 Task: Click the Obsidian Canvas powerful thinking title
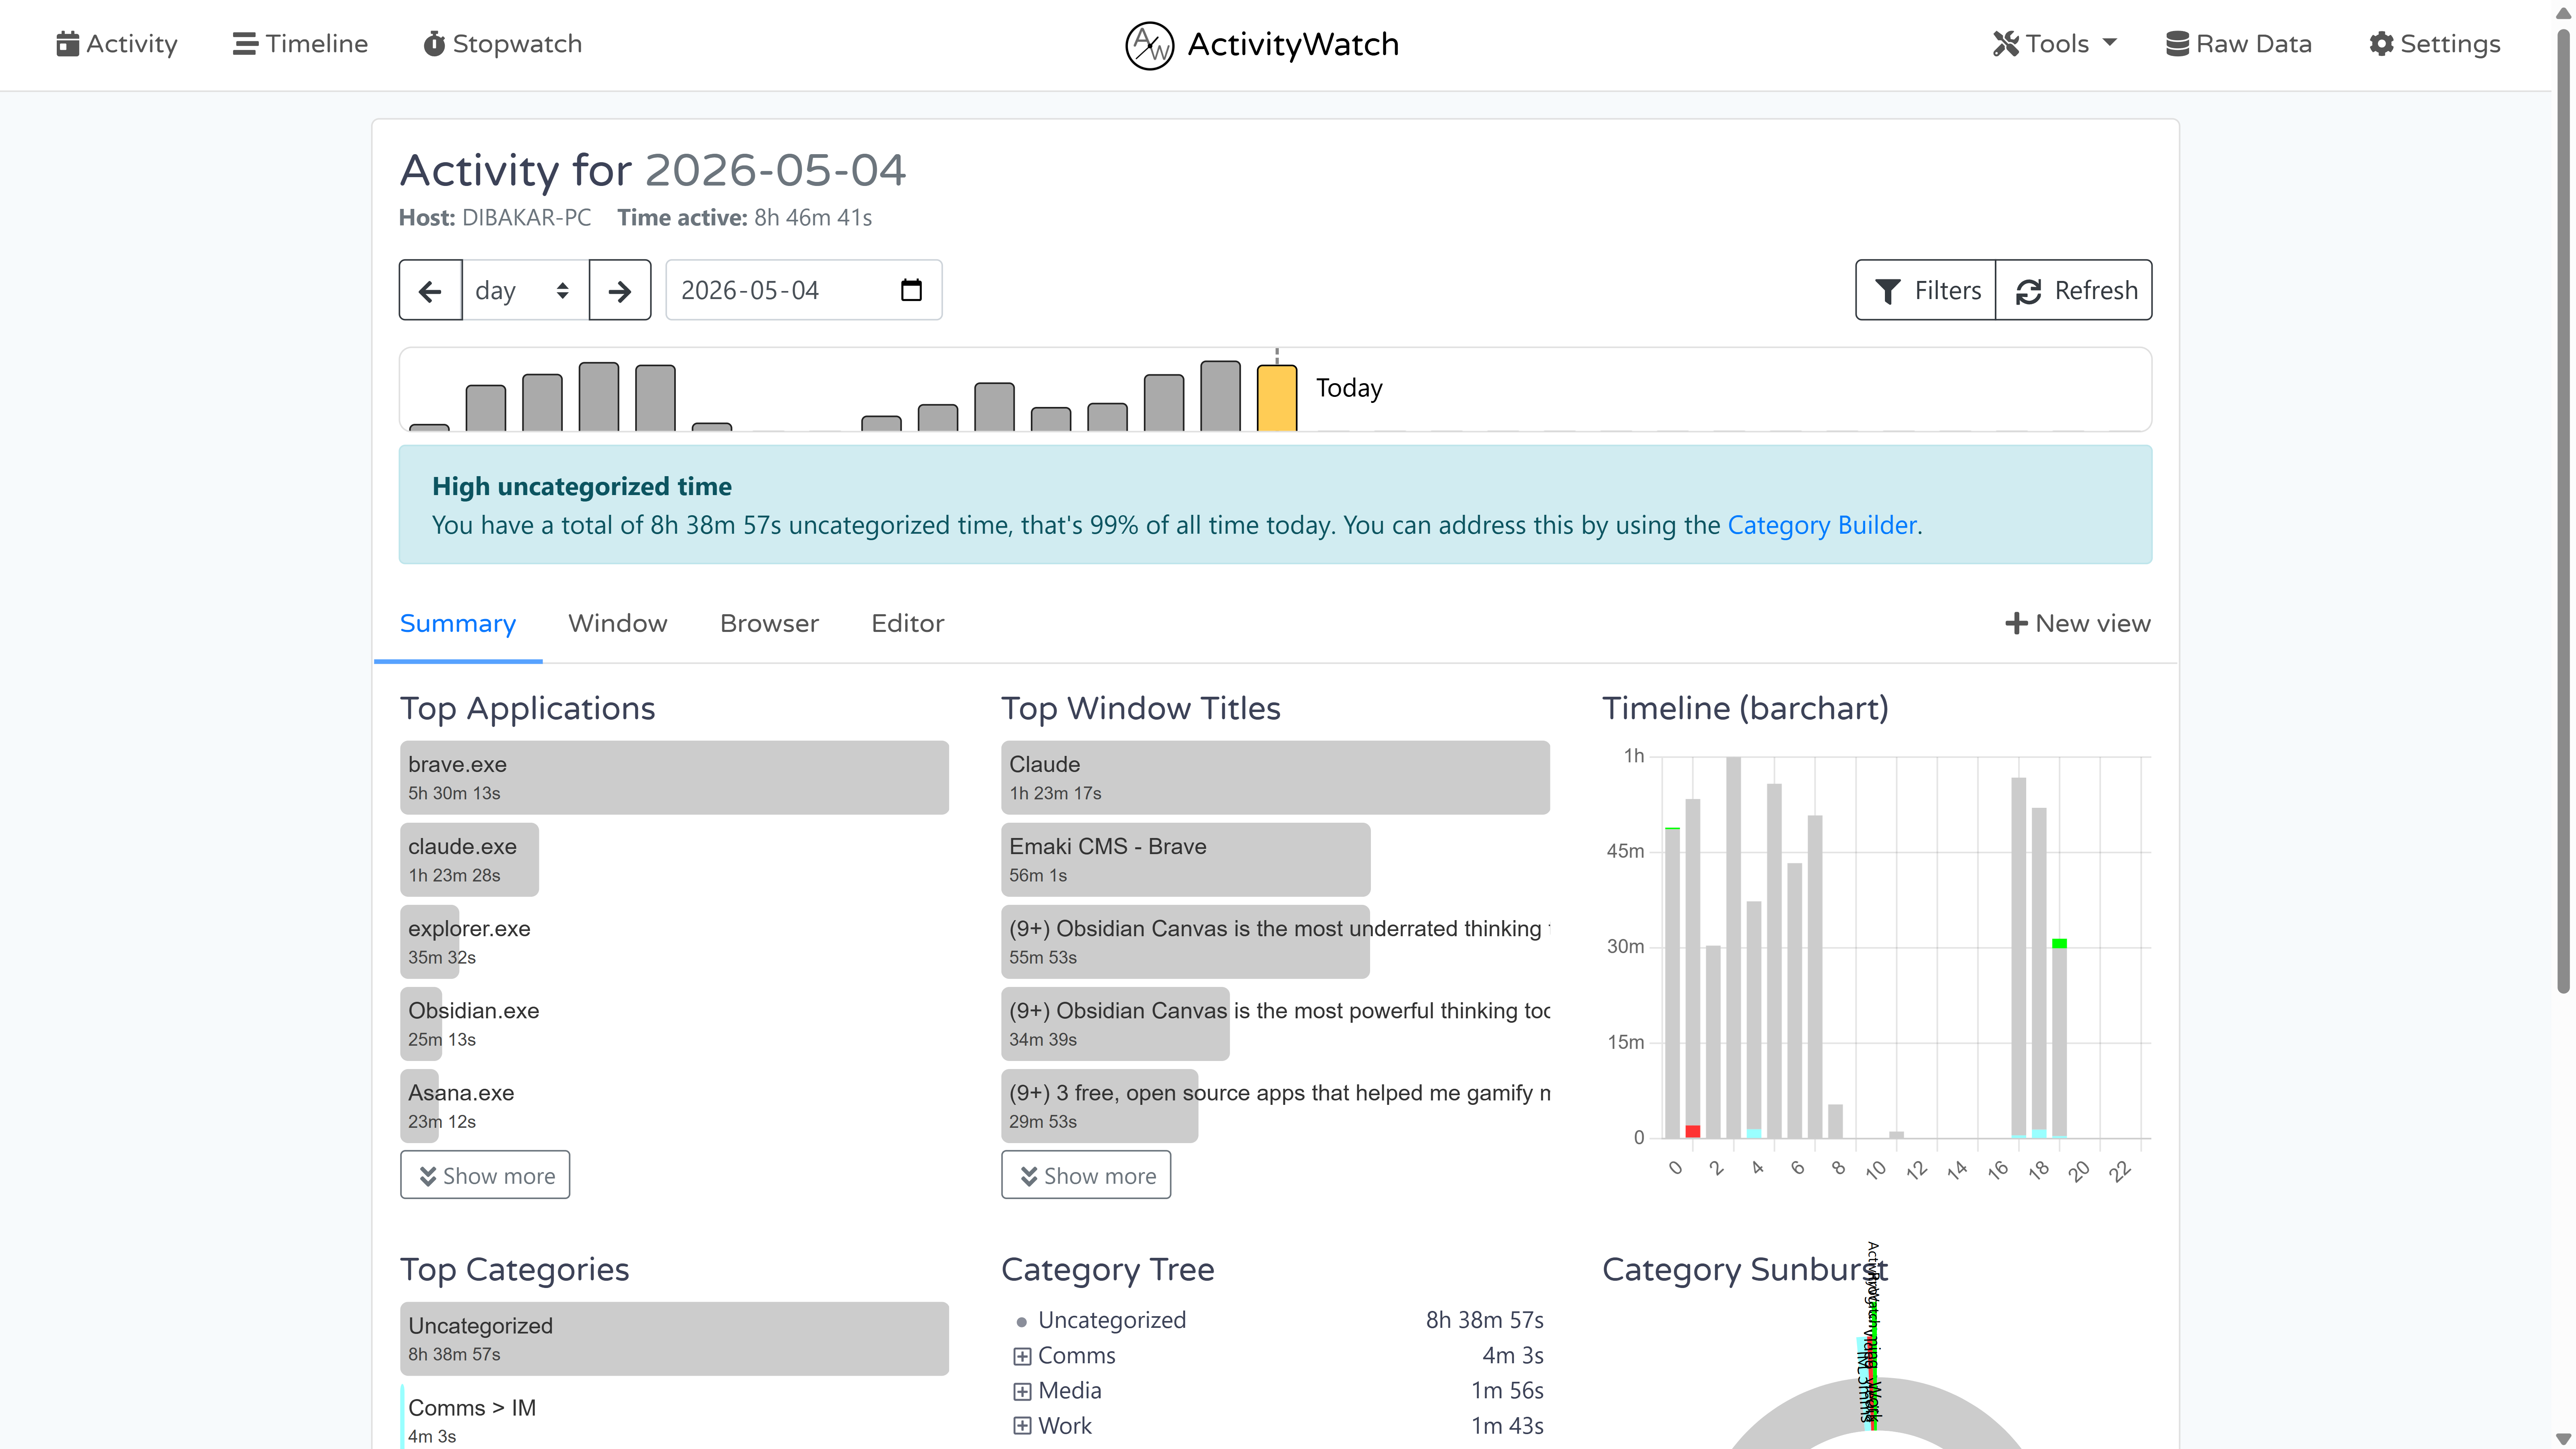tap(1275, 1024)
